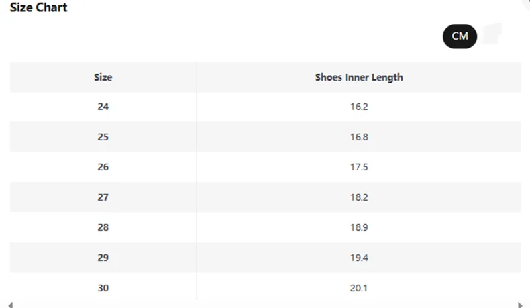530x308 pixels.
Task: Select the 18.9 length cell
Action: pos(359,227)
